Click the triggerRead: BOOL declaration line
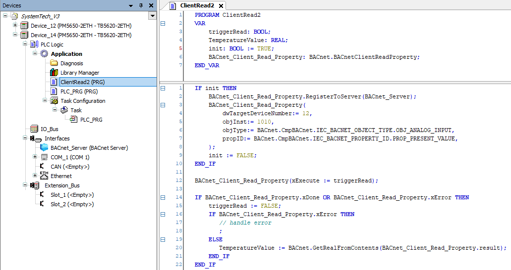This screenshot has width=511, height=270. [239, 32]
